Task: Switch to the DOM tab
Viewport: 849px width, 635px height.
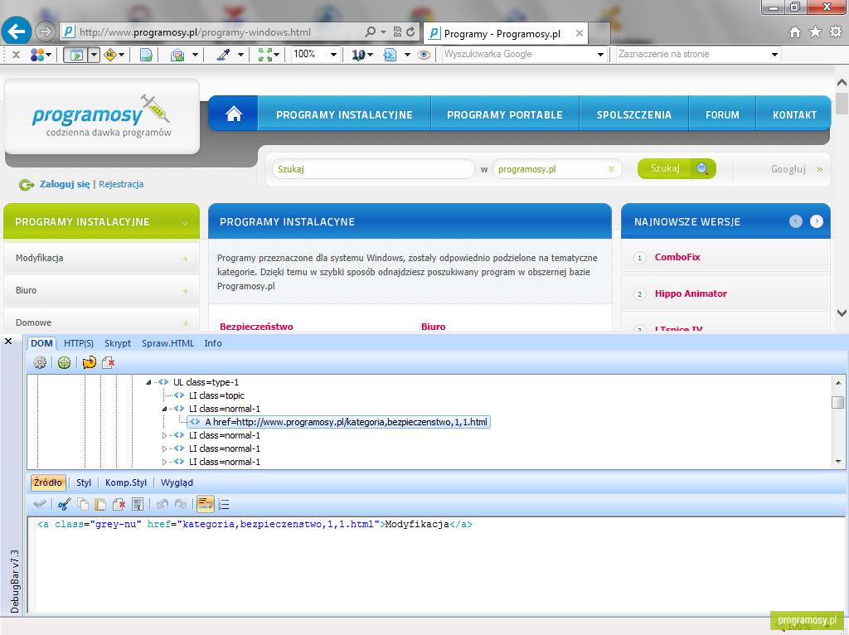Action: click(x=41, y=343)
